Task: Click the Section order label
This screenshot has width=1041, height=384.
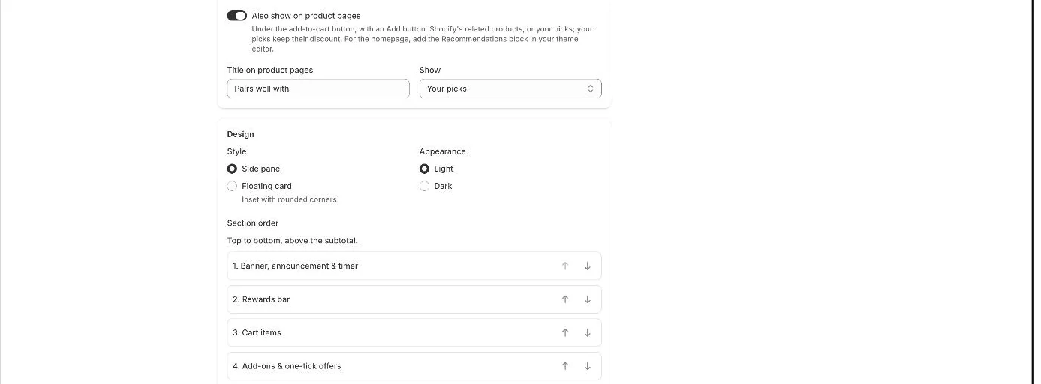Action: point(253,223)
